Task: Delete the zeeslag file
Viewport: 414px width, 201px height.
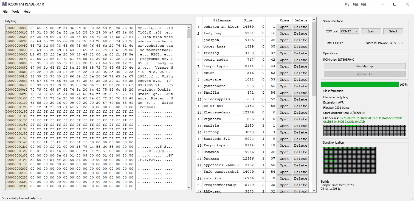Action: (300, 53)
